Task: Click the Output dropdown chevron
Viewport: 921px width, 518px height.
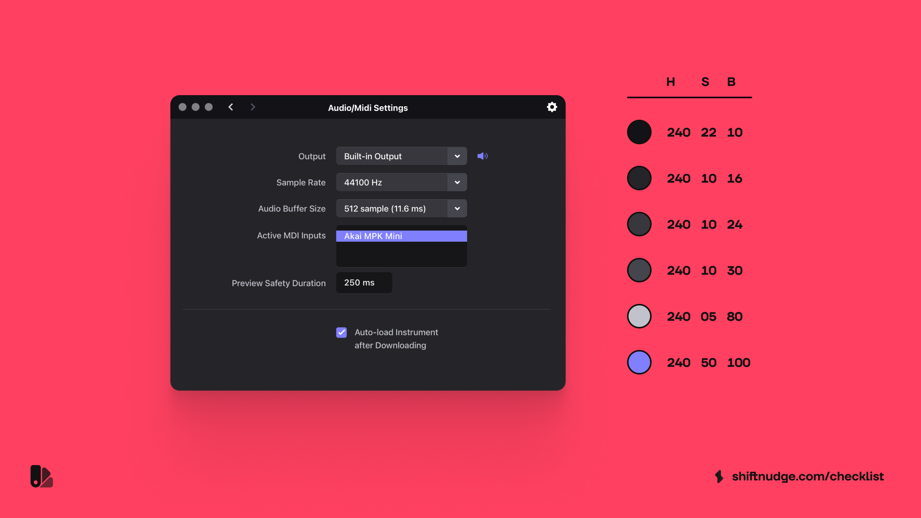Action: click(457, 156)
